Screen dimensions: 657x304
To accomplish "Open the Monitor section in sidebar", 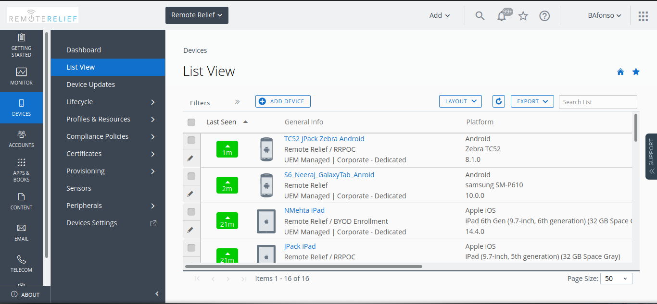I will (x=21, y=76).
